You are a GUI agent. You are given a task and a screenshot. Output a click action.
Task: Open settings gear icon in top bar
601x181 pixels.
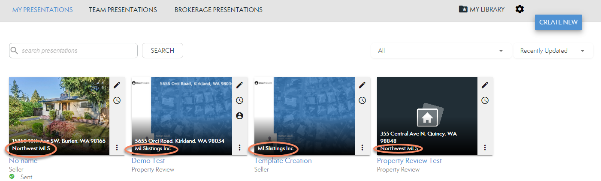pyautogui.click(x=519, y=9)
